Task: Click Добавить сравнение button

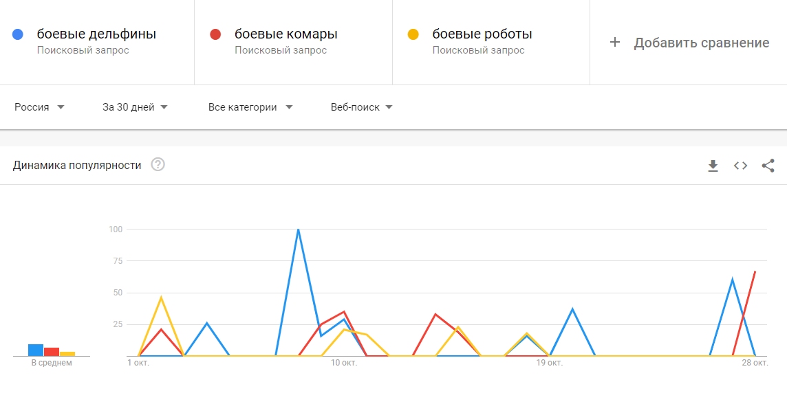Action: click(x=701, y=43)
